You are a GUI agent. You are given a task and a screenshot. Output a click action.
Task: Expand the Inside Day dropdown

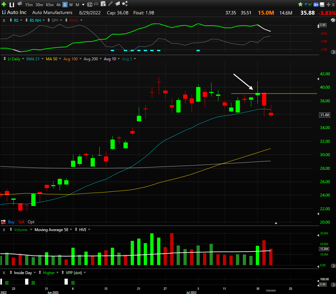click(x=35, y=273)
